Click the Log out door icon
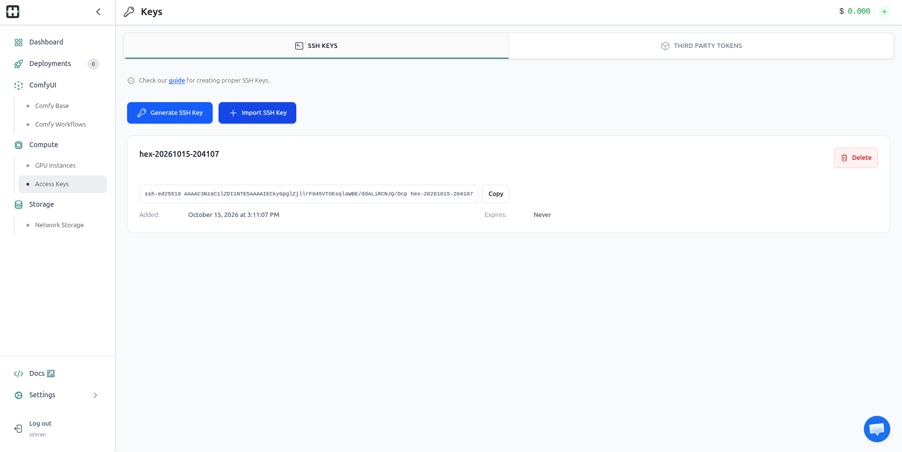The height and width of the screenshot is (452, 902). pyautogui.click(x=19, y=429)
